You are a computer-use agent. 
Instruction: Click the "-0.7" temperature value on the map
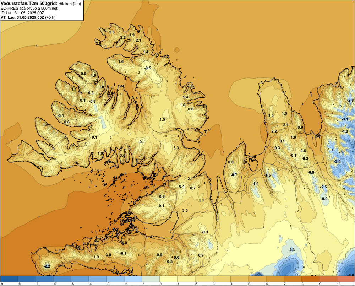coord(234,175)
